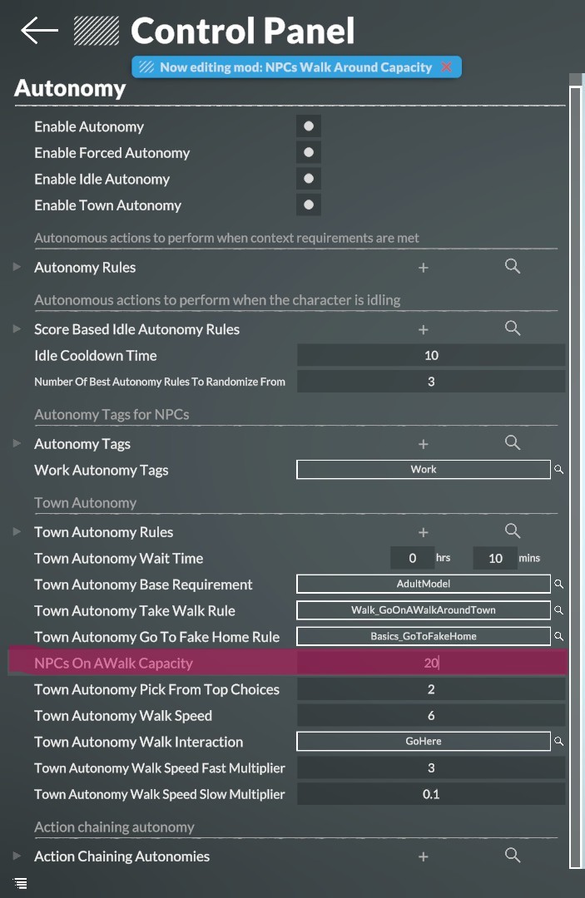Toggle Enable Town Autonomy
Screen dimensions: 585x898
308,205
